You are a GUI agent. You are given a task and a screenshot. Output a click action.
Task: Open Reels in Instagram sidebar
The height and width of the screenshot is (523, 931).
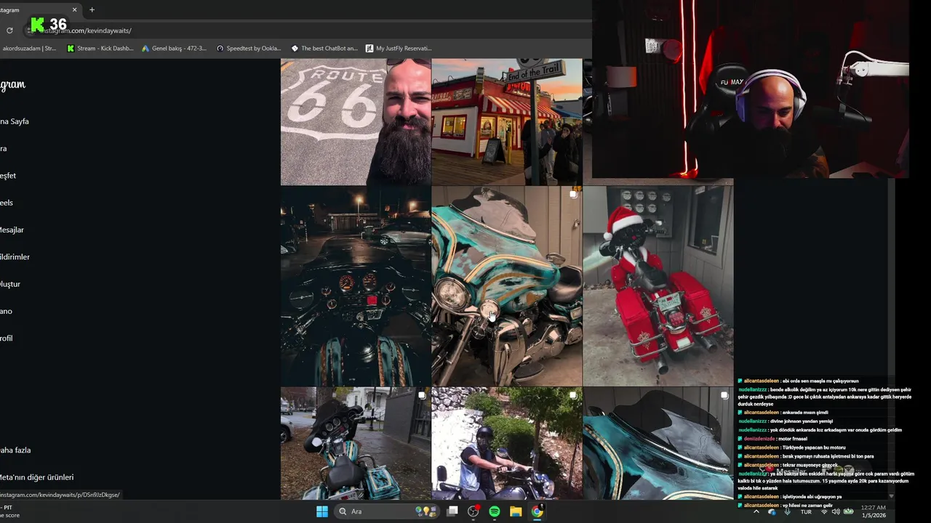pos(7,203)
